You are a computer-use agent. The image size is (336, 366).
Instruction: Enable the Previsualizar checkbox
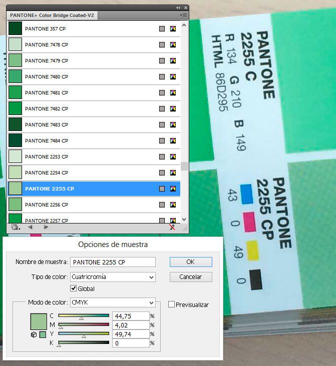[171, 304]
